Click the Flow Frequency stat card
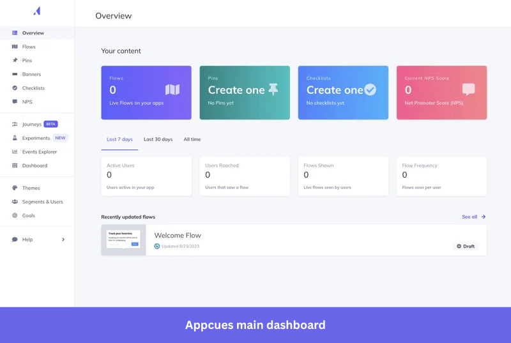 (x=441, y=176)
